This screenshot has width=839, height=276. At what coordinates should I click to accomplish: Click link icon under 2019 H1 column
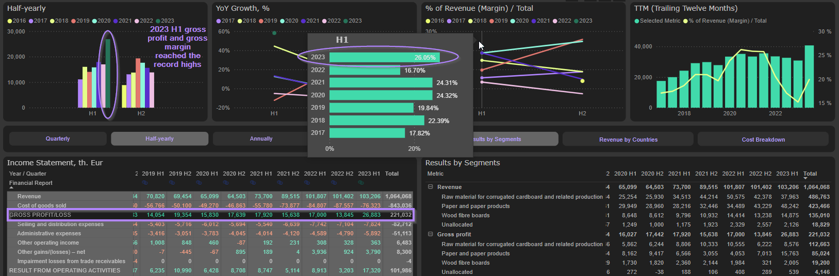(145, 183)
